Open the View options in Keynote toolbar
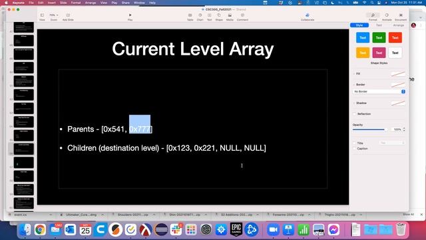 click(42, 17)
